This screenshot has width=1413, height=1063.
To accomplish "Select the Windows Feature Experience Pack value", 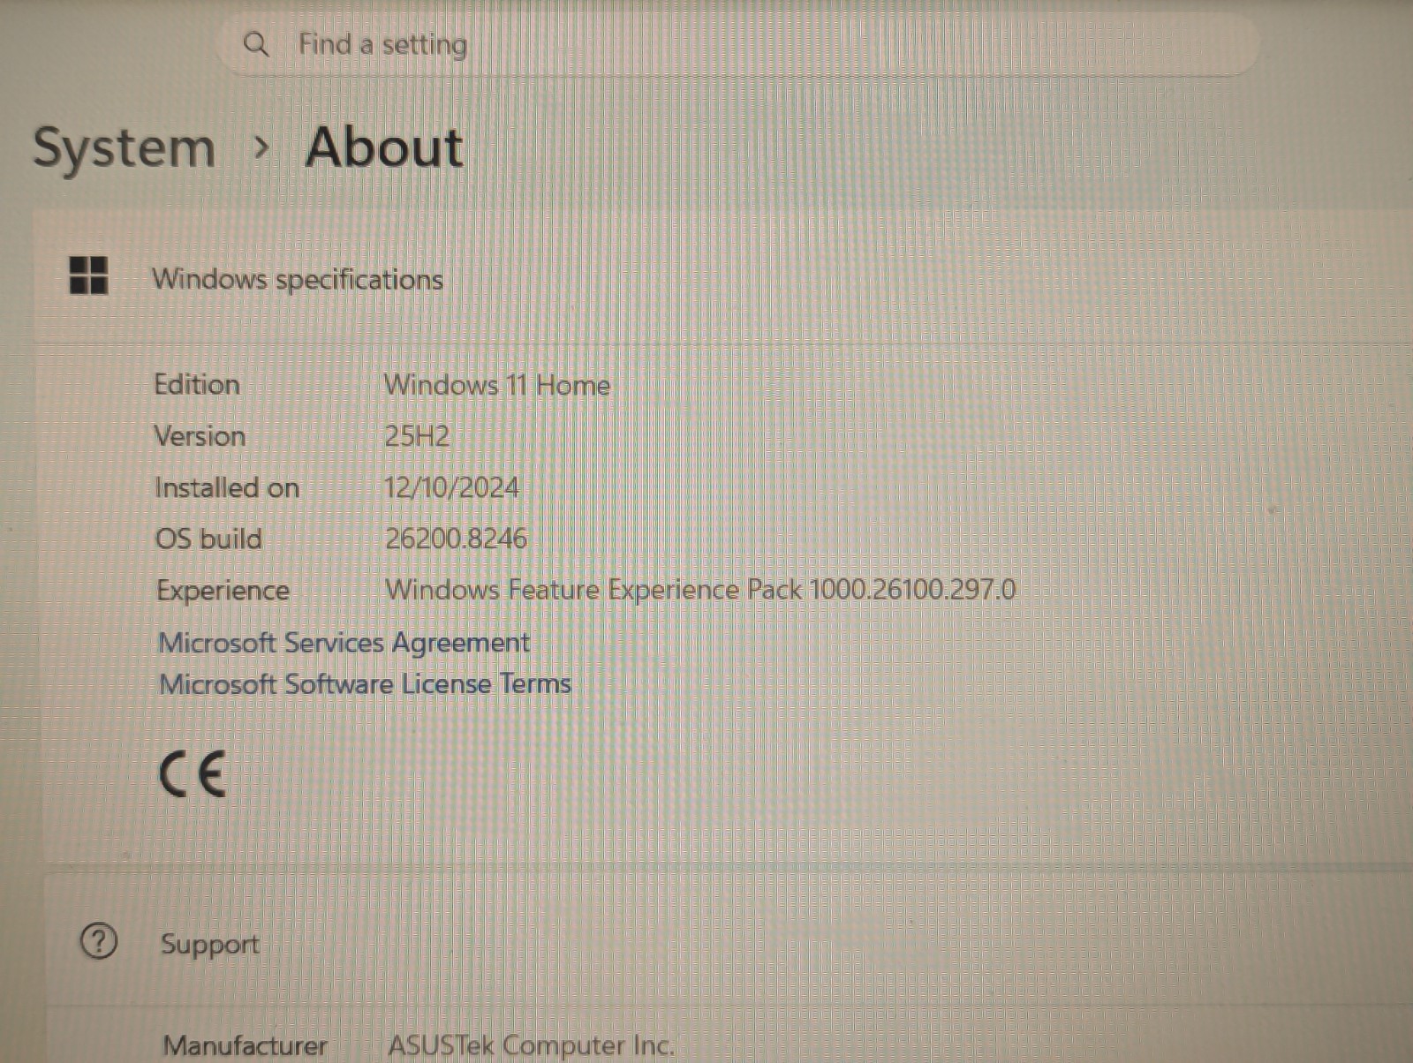I will click(701, 589).
